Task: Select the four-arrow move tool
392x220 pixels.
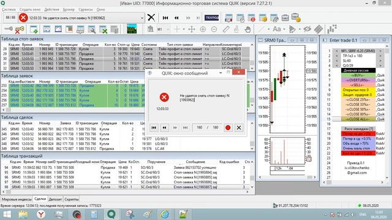Action: 192,29
